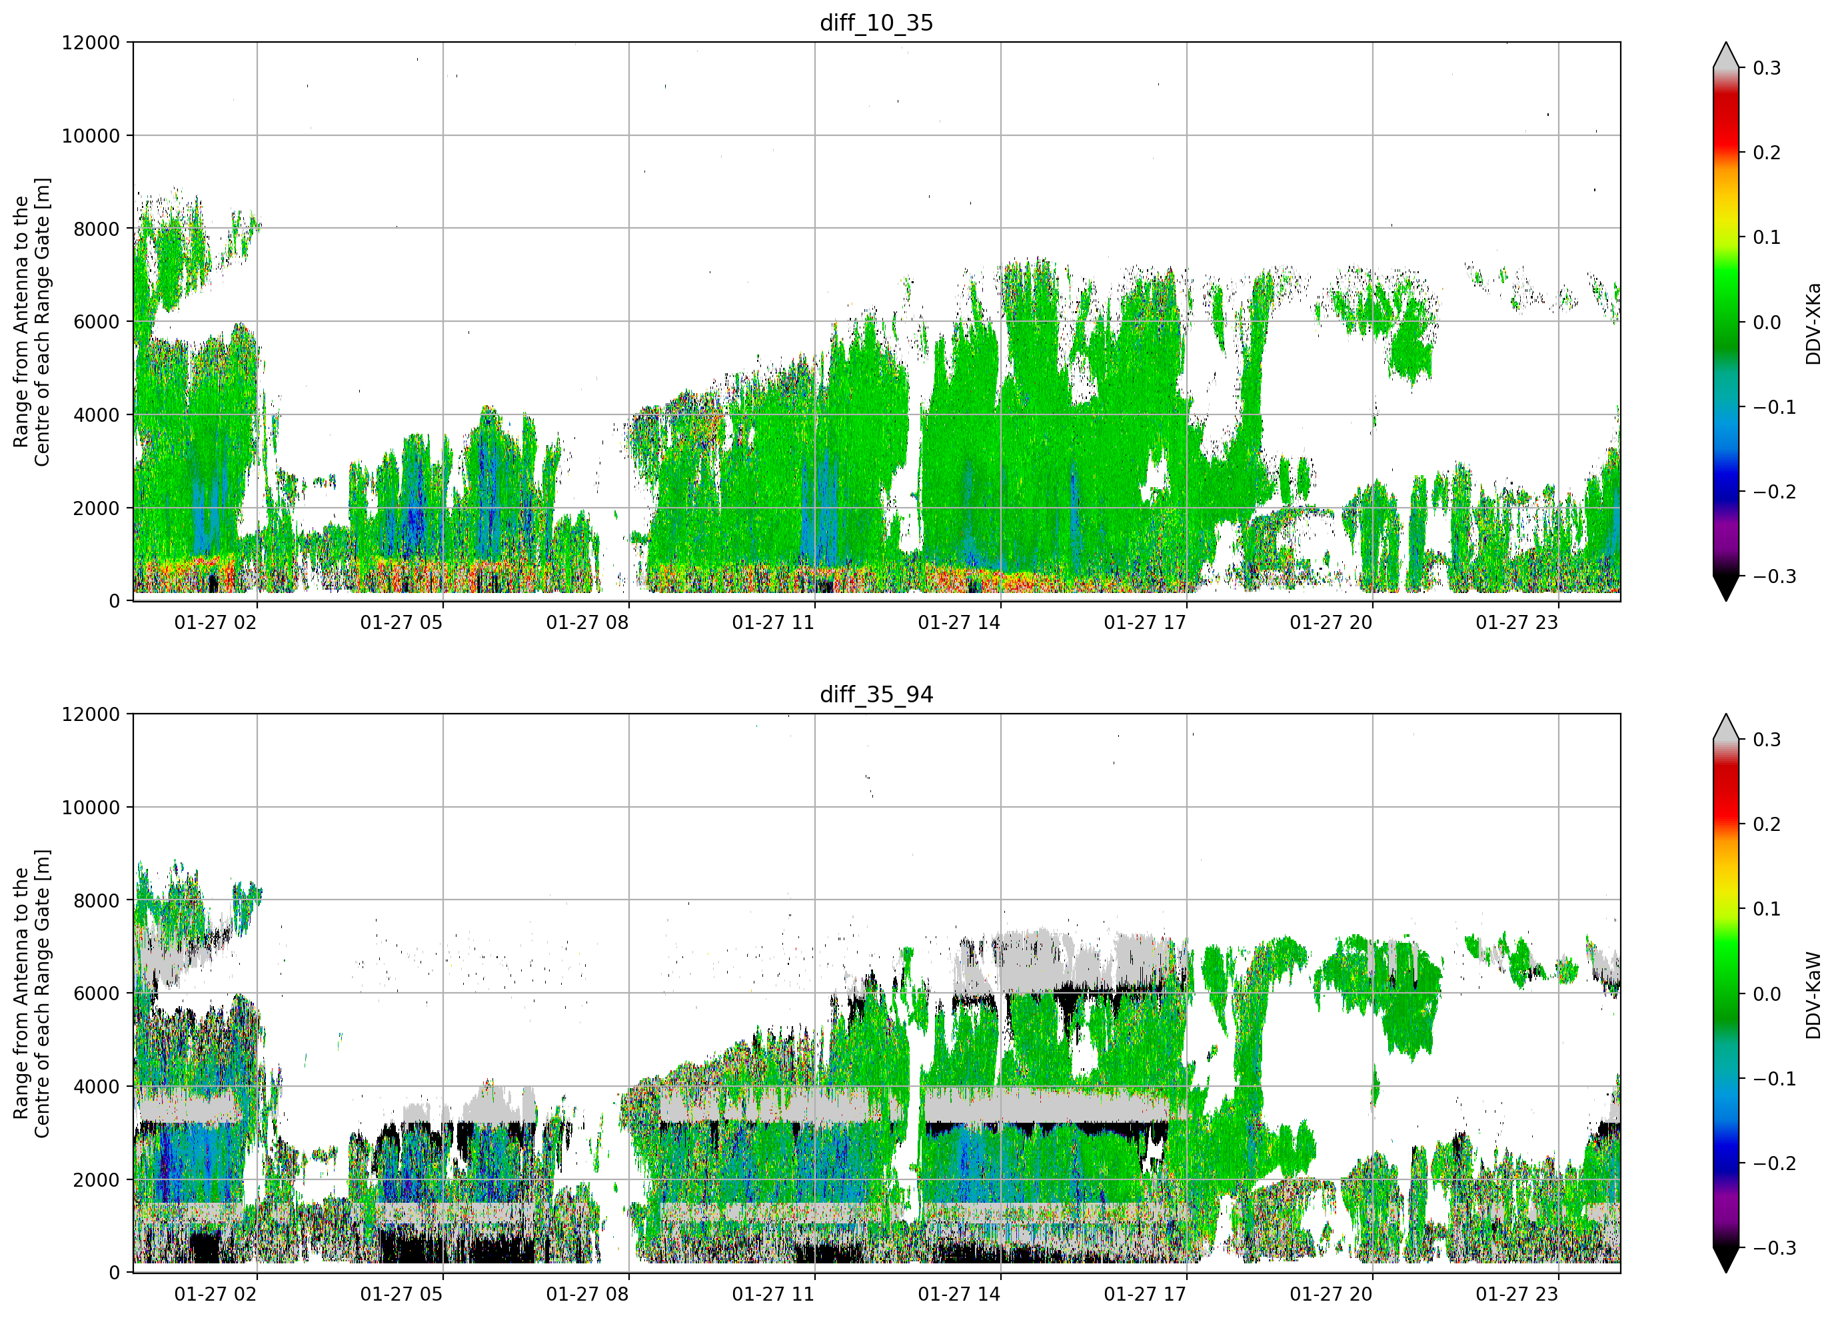Click '01-27 20' x-tick under diff_35_94 plot
The height and width of the screenshot is (1318, 1836).
click(x=1331, y=1295)
